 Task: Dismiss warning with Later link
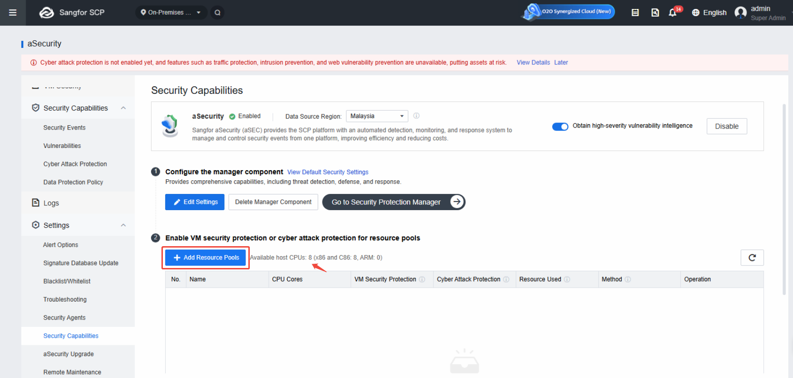(561, 63)
